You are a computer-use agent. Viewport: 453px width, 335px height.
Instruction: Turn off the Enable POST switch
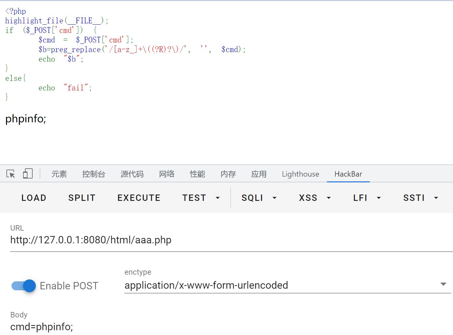click(x=24, y=286)
